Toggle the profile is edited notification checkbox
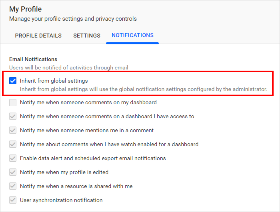The width and height of the screenshot is (280, 212). tap(13, 172)
